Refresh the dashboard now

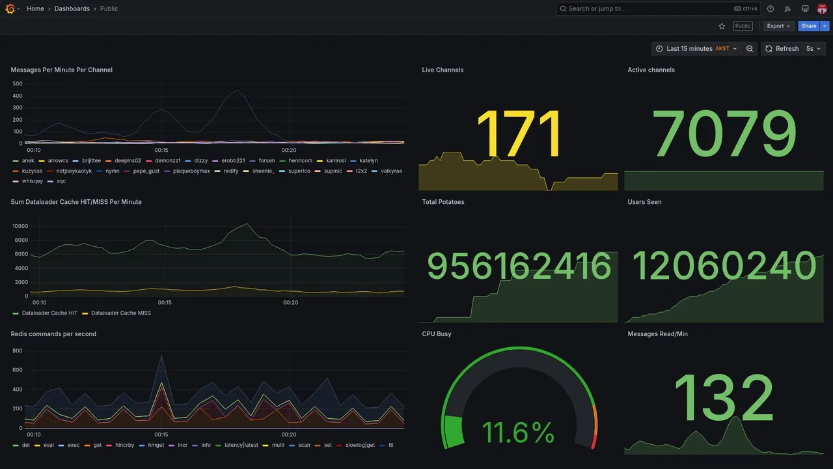point(782,49)
